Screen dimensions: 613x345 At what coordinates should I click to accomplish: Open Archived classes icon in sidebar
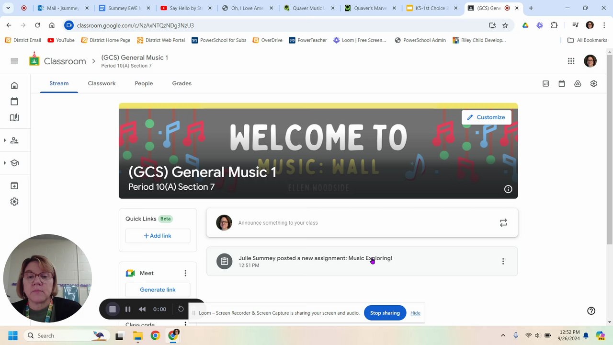click(x=14, y=185)
